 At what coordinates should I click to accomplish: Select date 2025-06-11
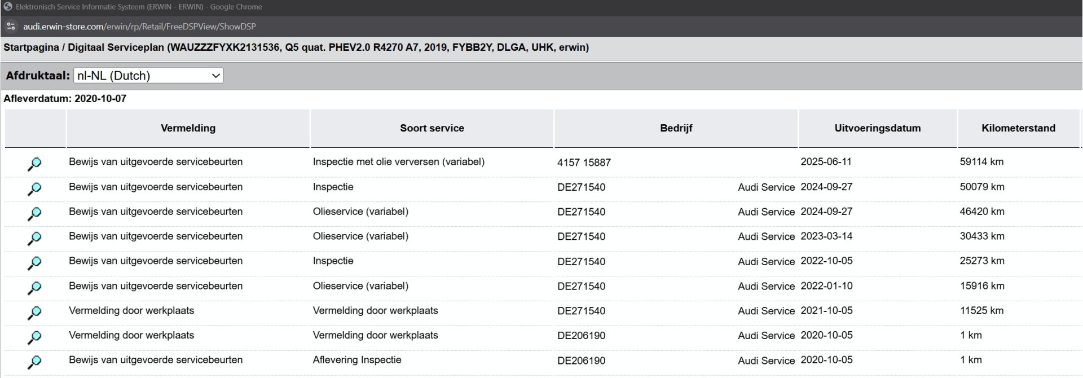826,162
